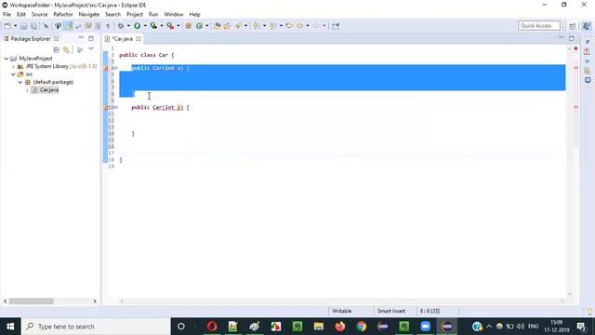Image resolution: width=595 pixels, height=335 pixels.
Task: Click the text 'public class Car {'
Action: pyautogui.click(x=147, y=55)
